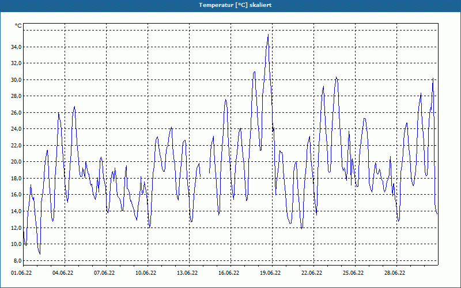Click the y-axis value 34,0

[x=16, y=47]
